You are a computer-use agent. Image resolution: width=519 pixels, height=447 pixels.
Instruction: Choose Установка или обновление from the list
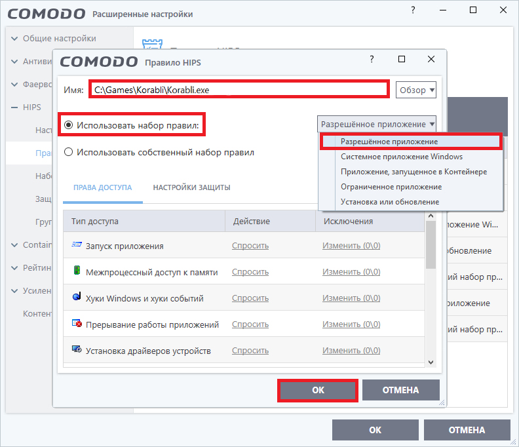pyautogui.click(x=411, y=202)
